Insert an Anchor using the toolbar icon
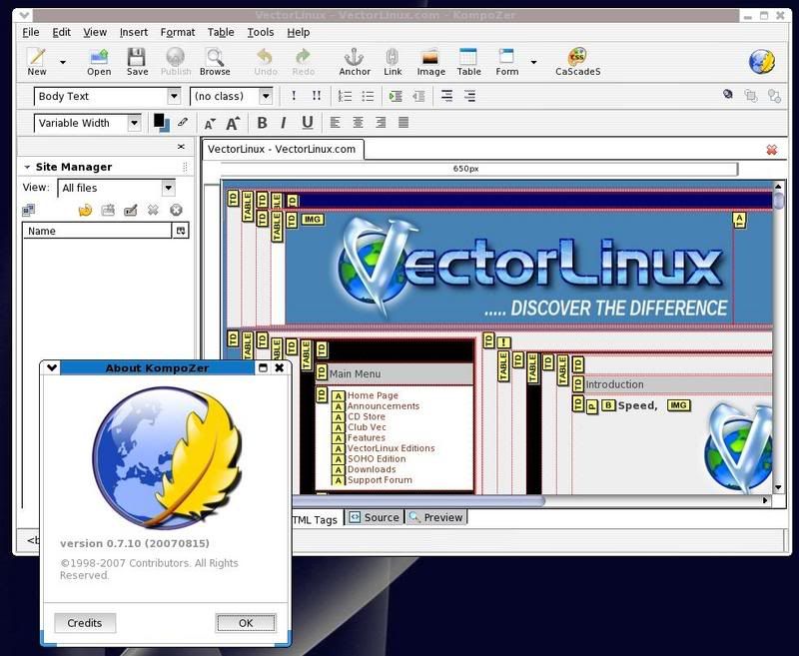 pyautogui.click(x=355, y=62)
